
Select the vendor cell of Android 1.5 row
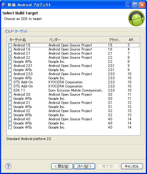pos(70,45)
